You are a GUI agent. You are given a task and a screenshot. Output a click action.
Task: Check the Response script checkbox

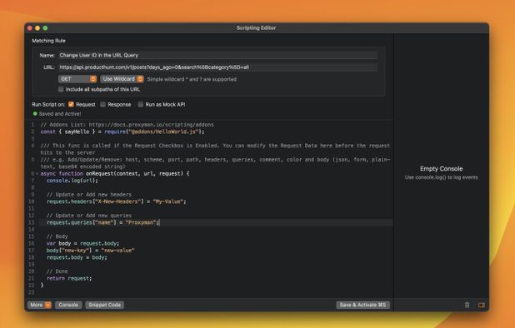pyautogui.click(x=103, y=104)
